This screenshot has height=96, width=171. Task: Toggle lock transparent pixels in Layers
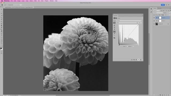156,15
